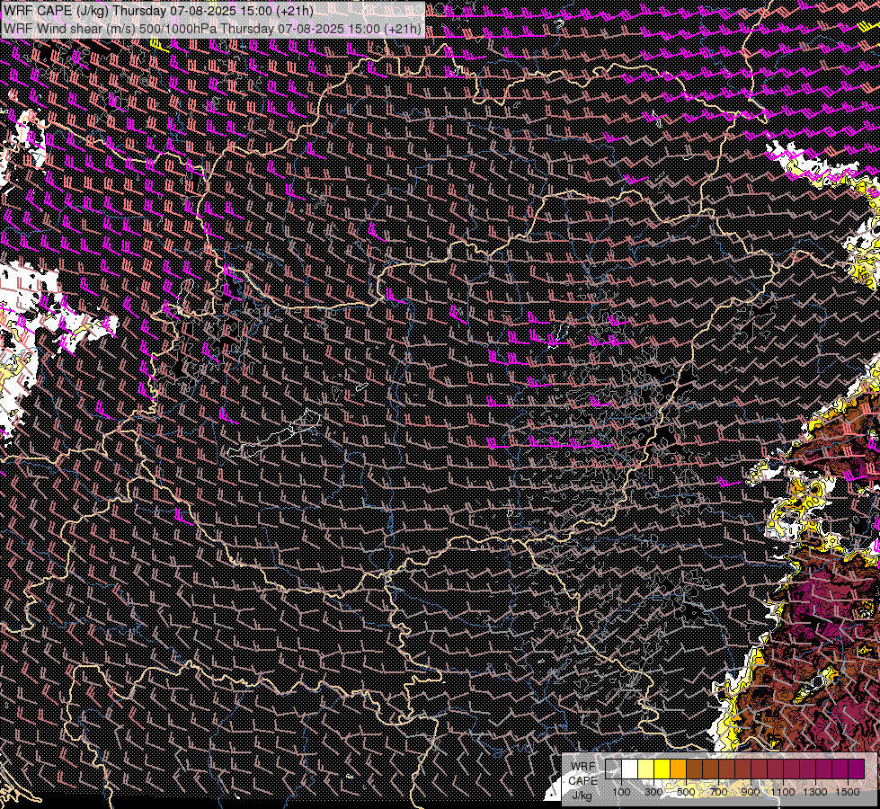The height and width of the screenshot is (809, 880).
Task: Click the legend value 1300
Action: click(815, 792)
